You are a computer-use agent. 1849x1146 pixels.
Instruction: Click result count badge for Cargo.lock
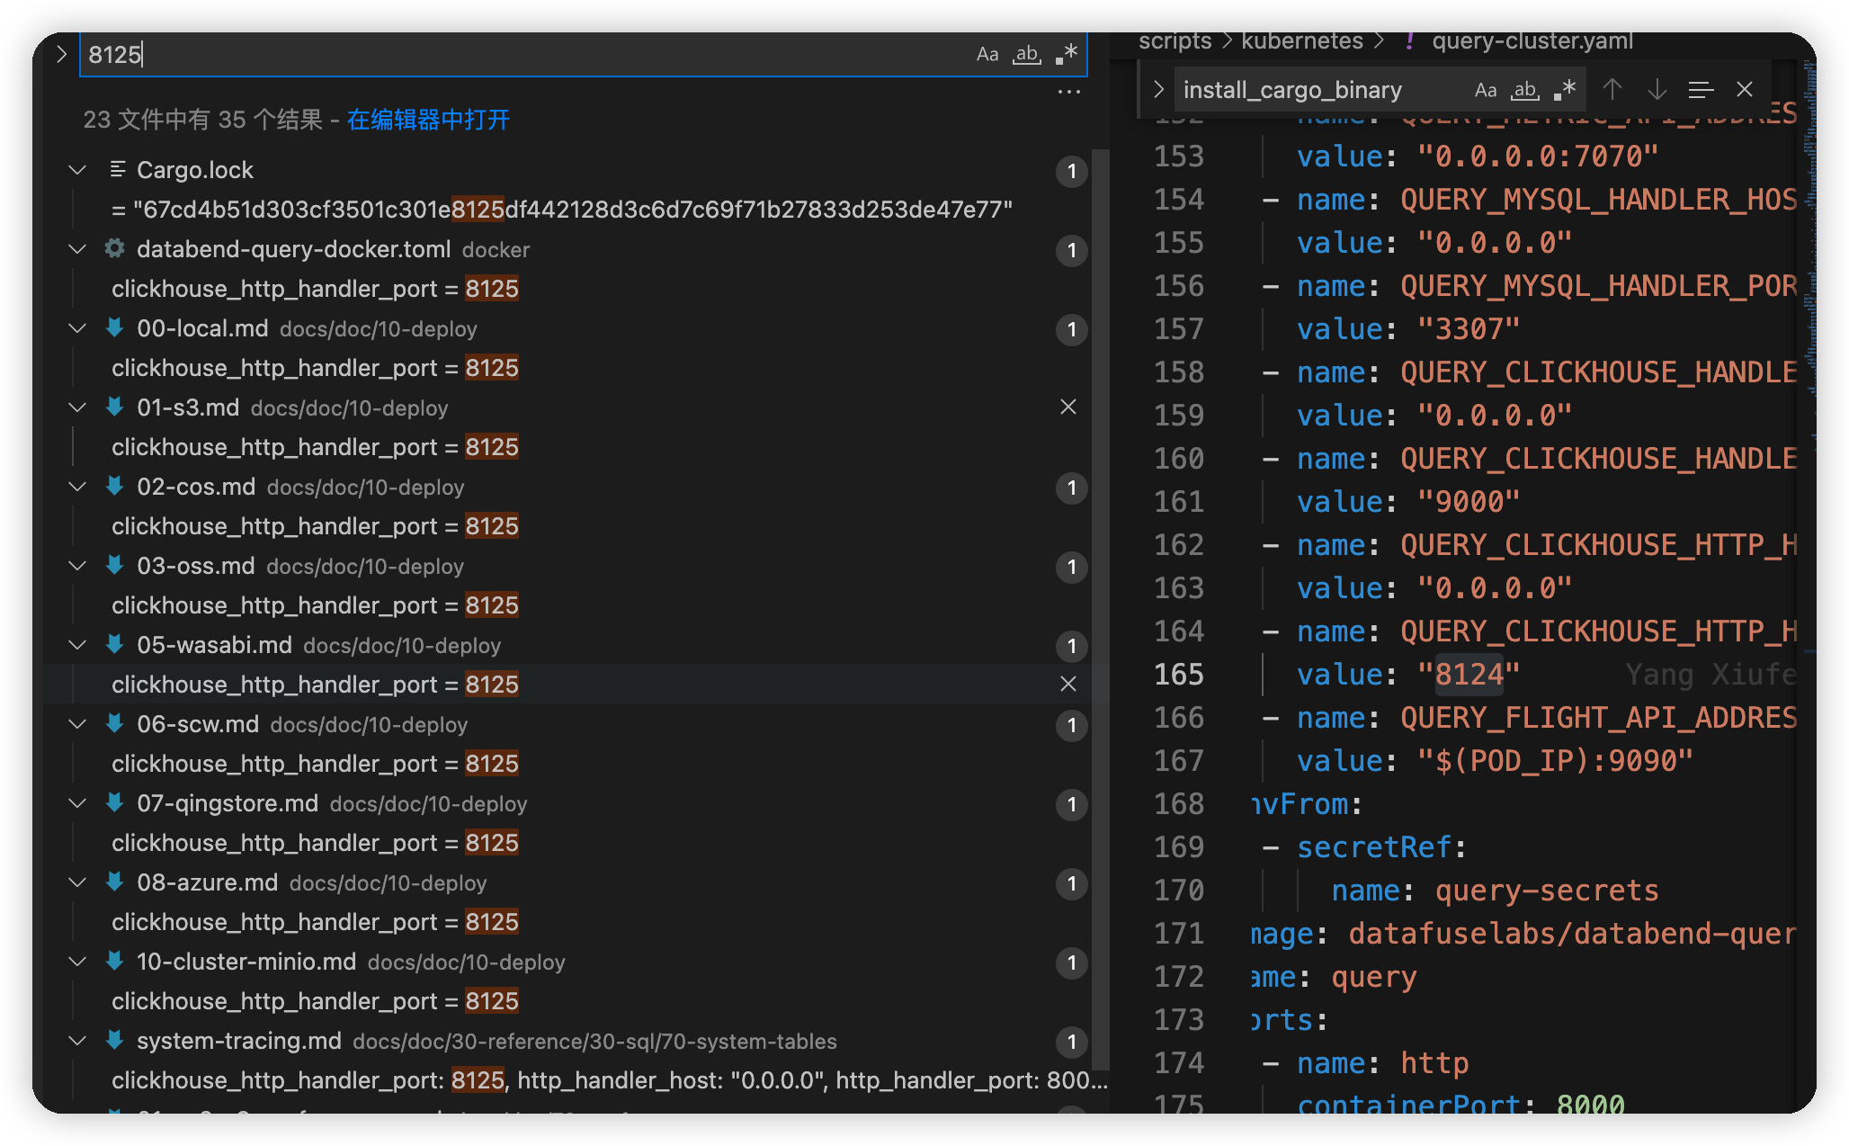coord(1071,172)
